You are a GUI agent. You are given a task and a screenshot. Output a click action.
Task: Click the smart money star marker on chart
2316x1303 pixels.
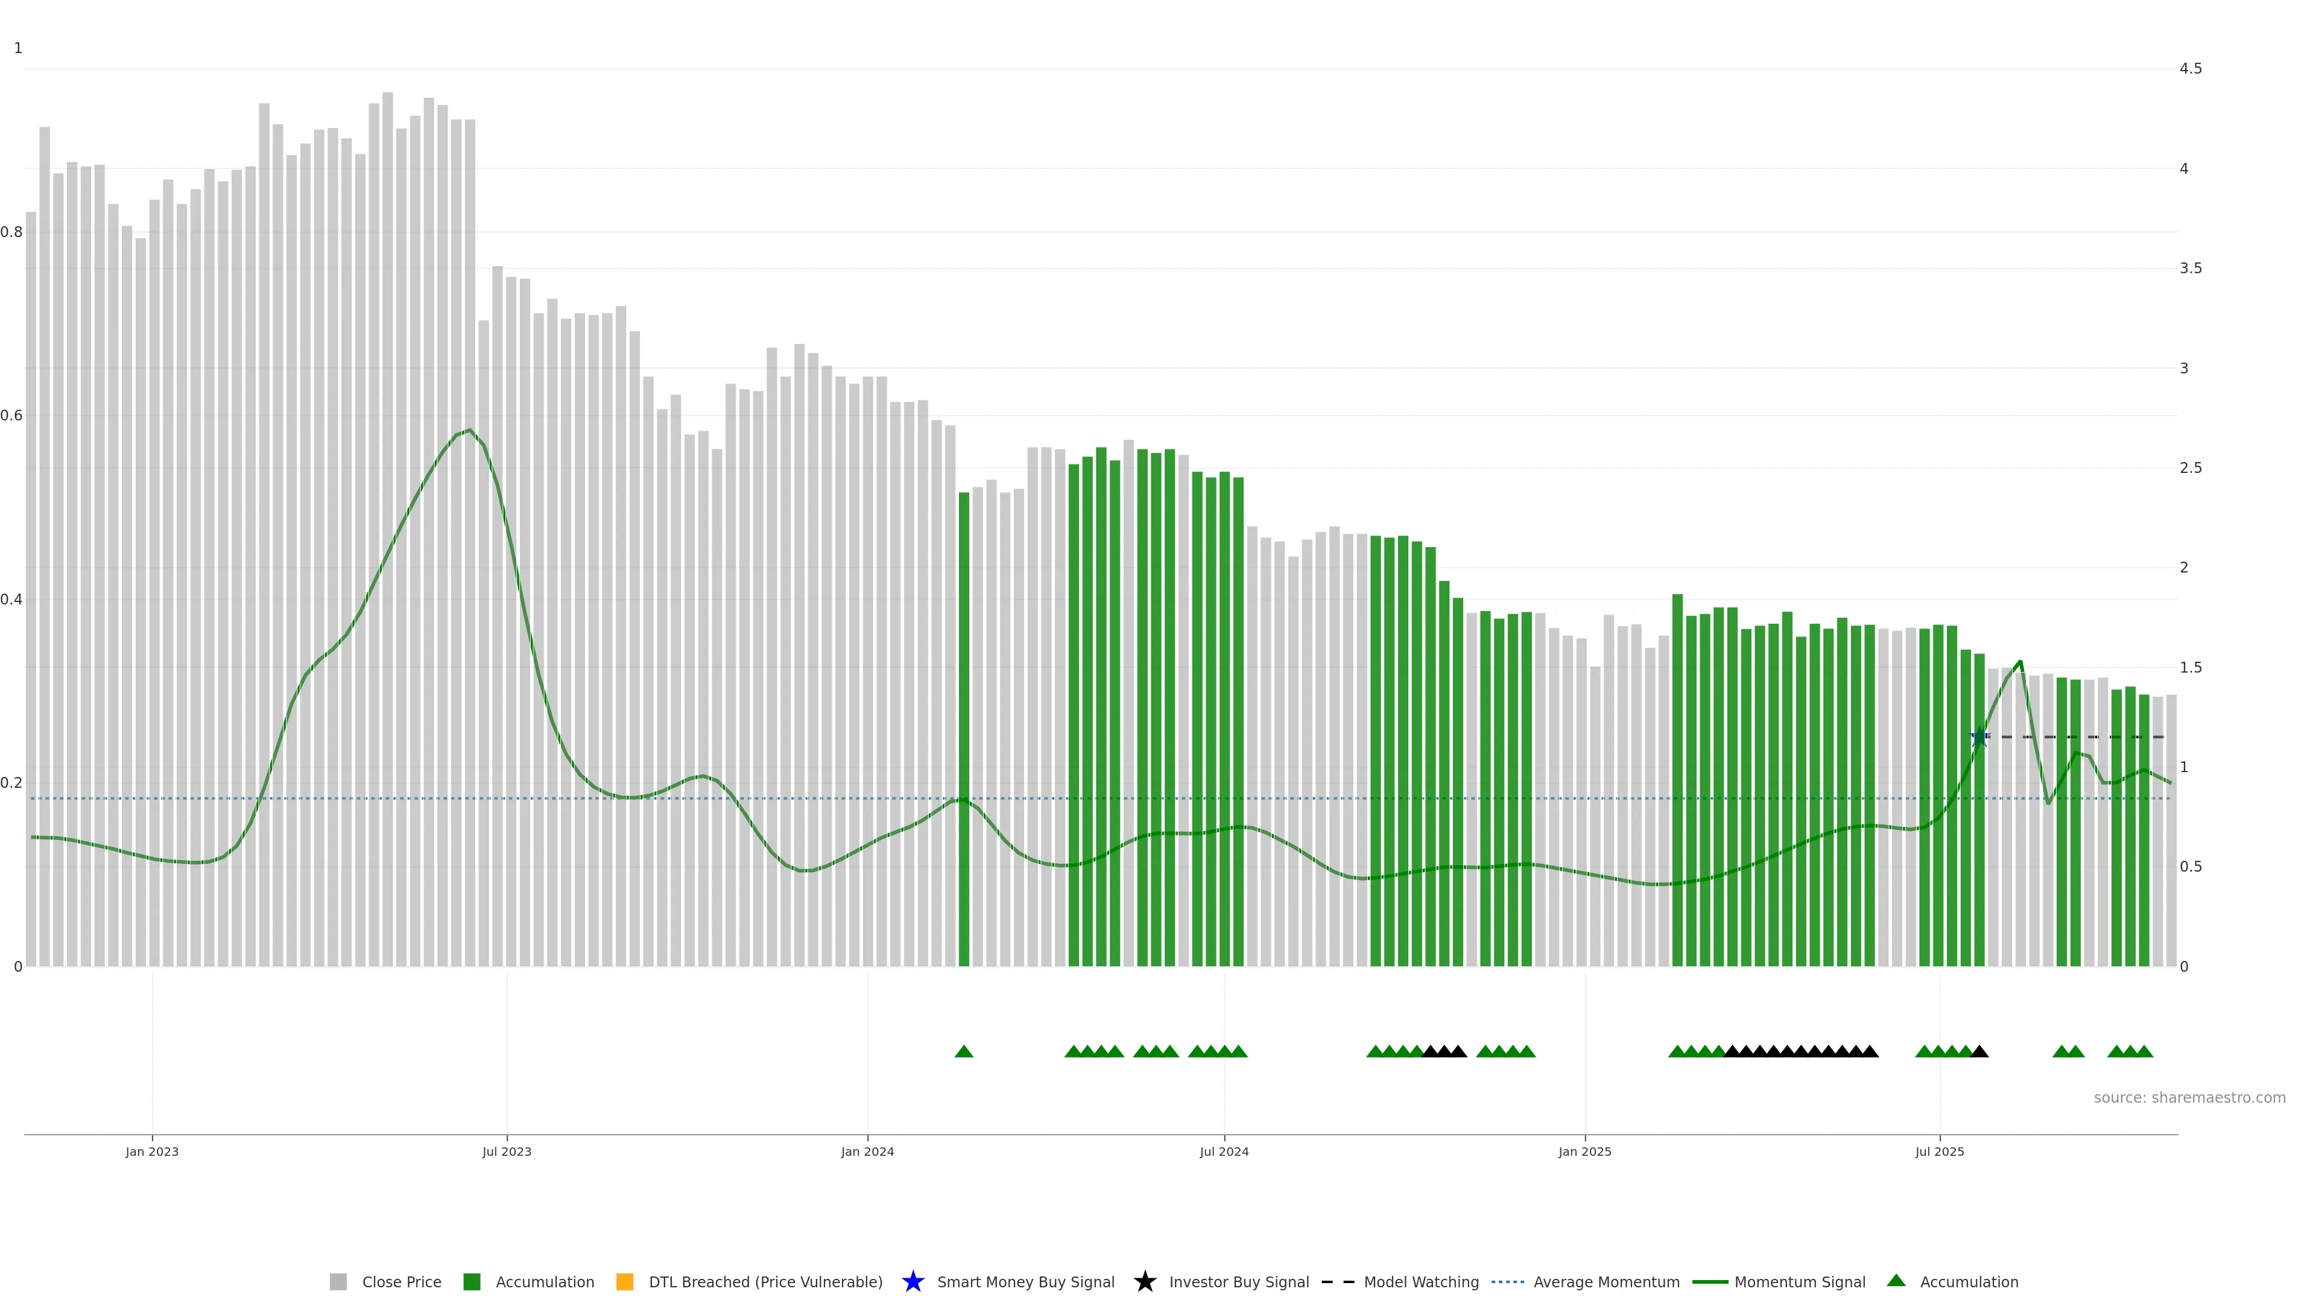click(1979, 737)
